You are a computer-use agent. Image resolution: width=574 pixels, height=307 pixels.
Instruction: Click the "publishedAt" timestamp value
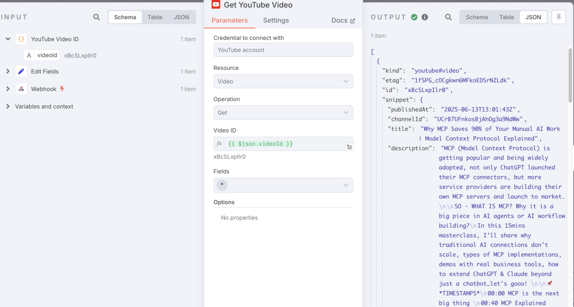pos(478,110)
